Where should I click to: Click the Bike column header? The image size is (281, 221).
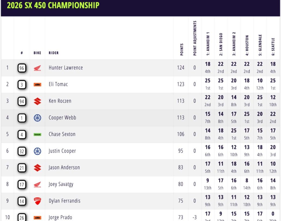pos(37,53)
